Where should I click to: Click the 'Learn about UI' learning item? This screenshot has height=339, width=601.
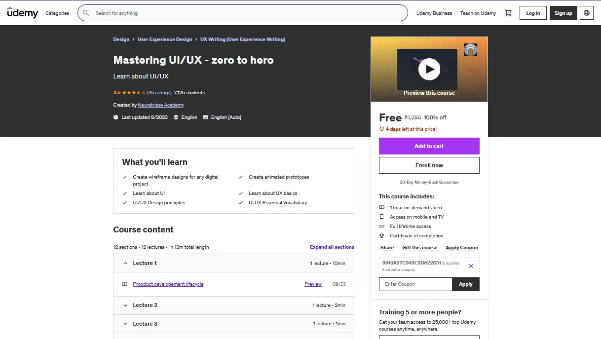pos(149,193)
